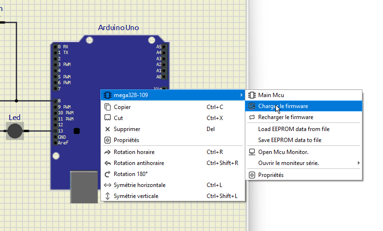Apply Symétrie verticale
383x231 pixels.
[x=173, y=196]
